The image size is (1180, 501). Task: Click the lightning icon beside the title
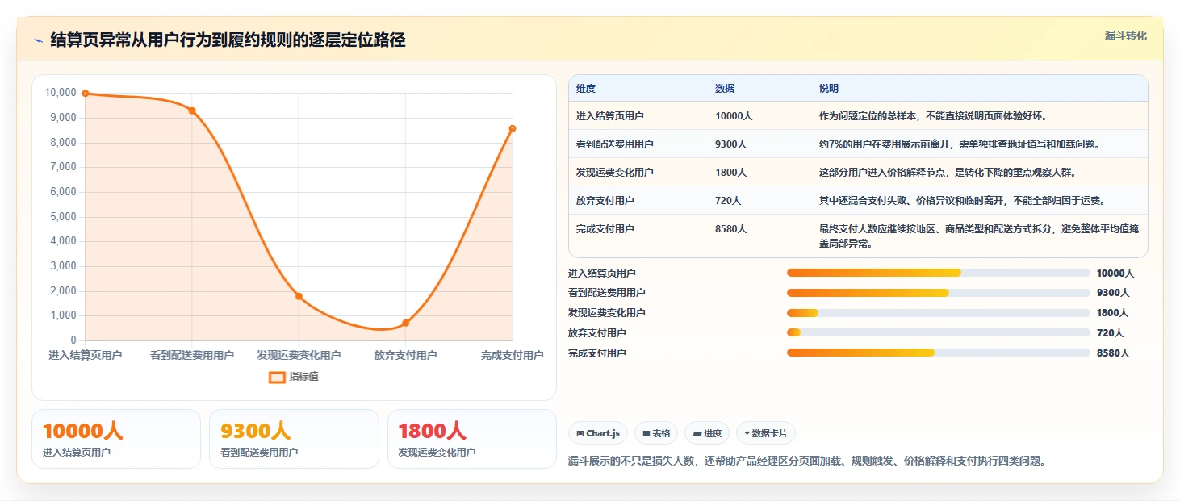(38, 40)
